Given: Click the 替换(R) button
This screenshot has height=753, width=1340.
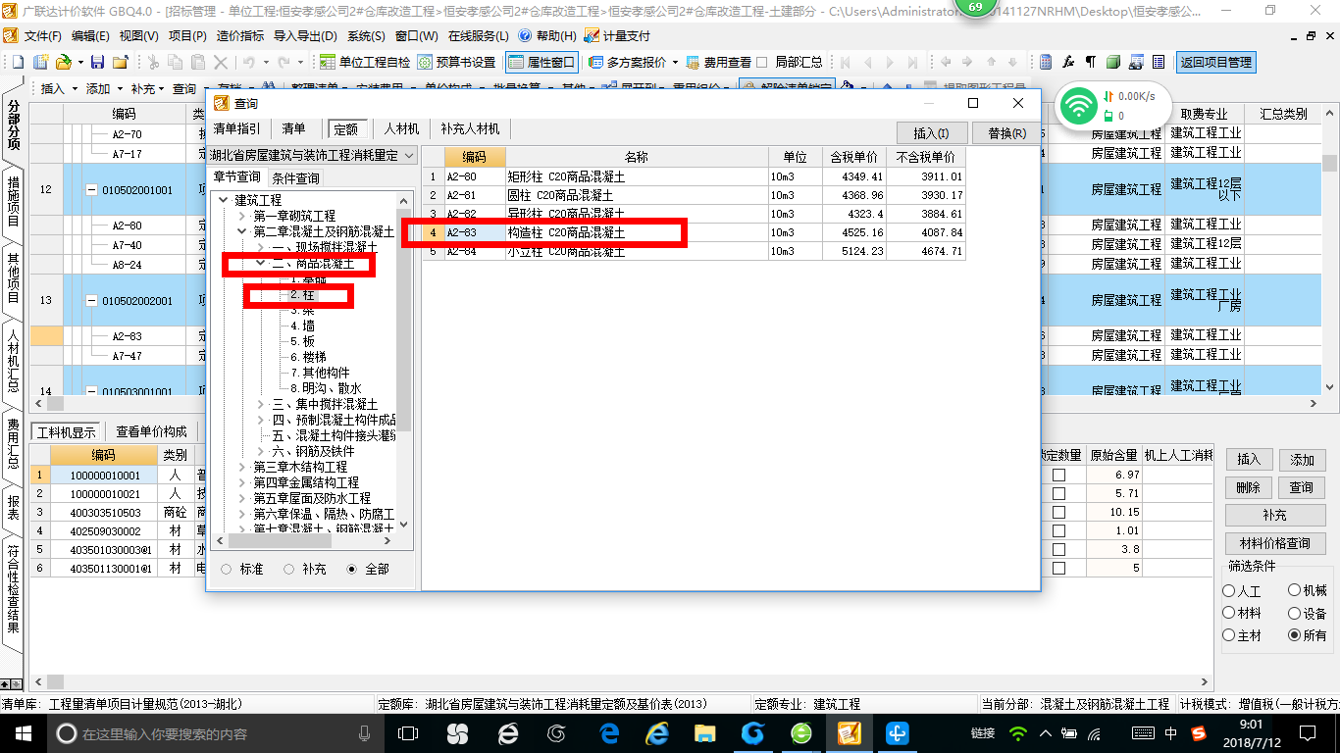Looking at the screenshot, I should (1007, 133).
